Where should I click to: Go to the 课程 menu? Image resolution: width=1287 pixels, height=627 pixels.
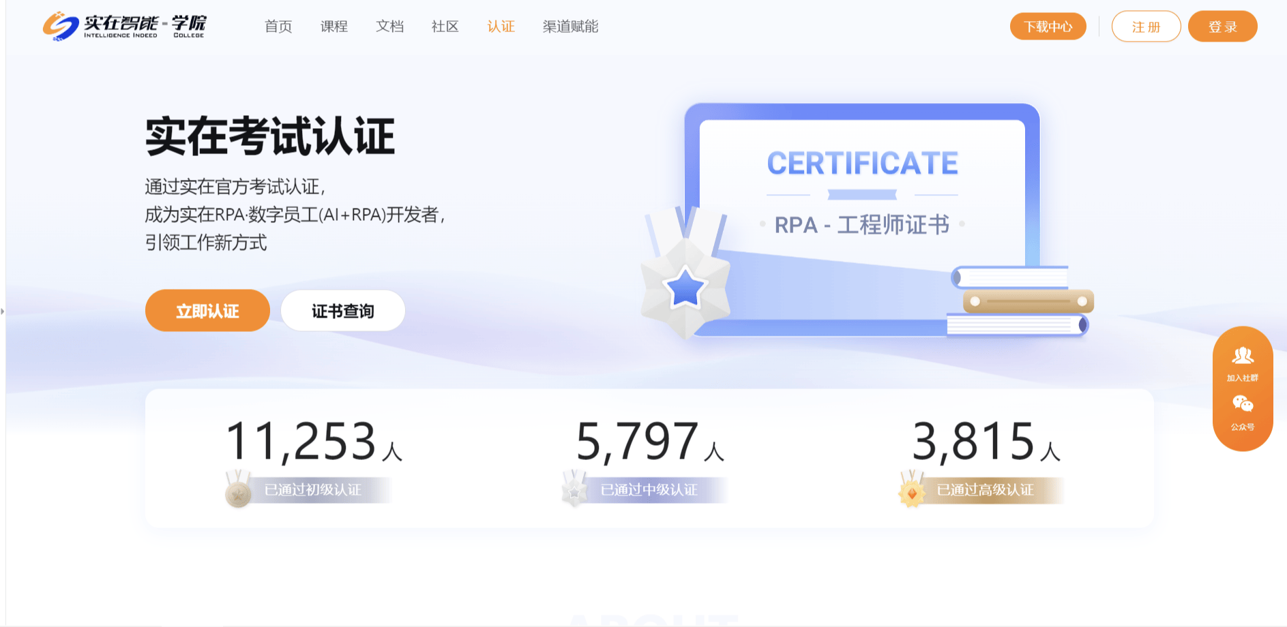point(334,27)
